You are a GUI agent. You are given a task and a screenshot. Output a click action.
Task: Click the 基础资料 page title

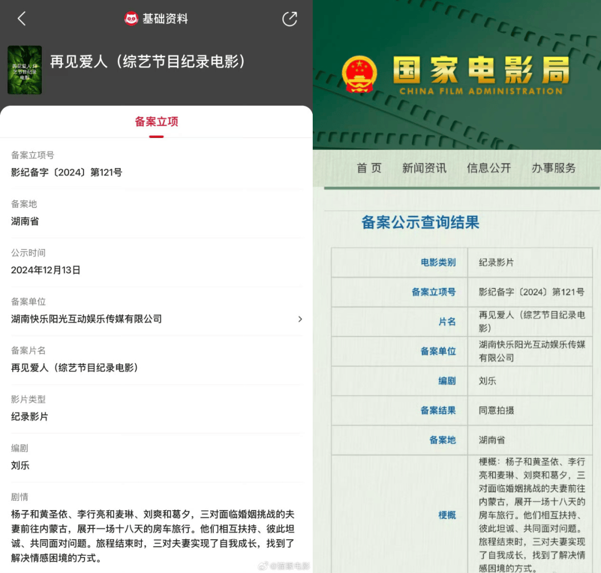click(x=165, y=18)
